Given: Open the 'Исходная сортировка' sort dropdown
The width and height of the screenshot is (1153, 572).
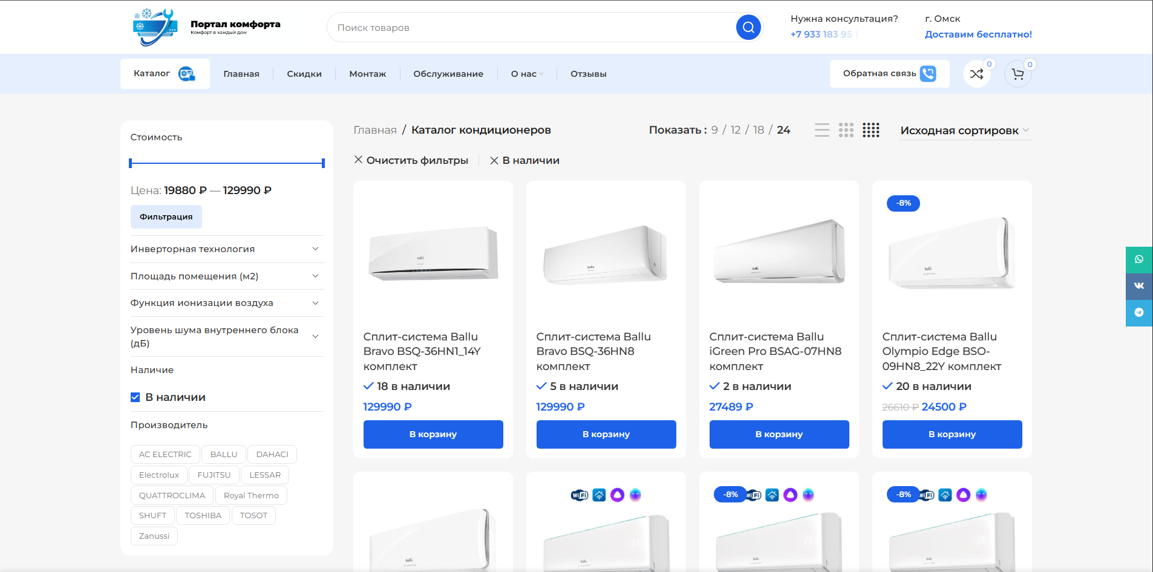Looking at the screenshot, I should pos(964,131).
